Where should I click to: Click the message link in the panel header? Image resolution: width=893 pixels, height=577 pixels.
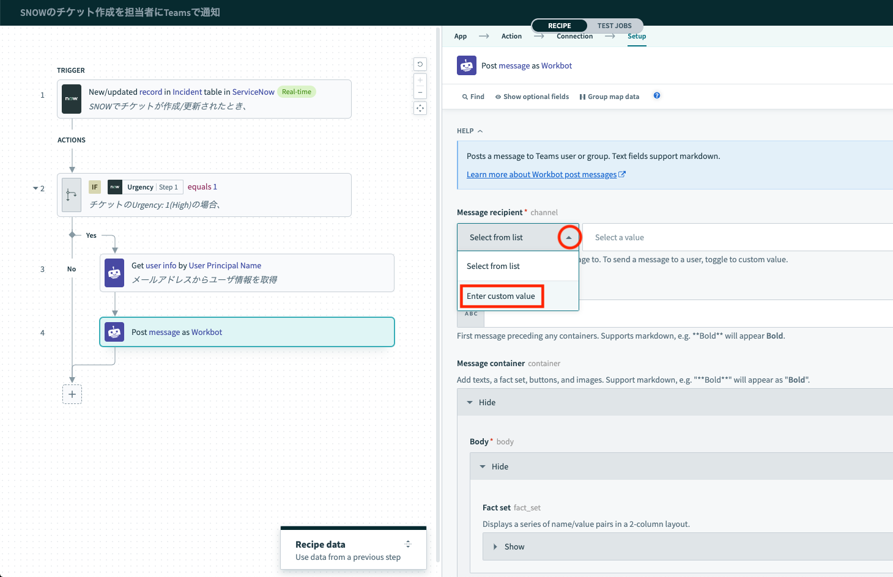(x=514, y=65)
